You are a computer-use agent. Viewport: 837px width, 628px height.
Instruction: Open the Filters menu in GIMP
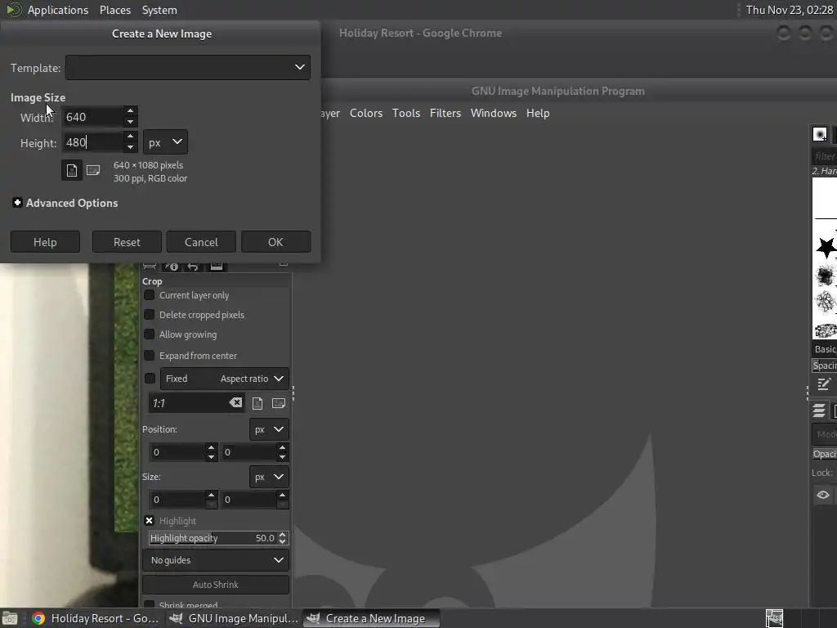click(x=445, y=113)
